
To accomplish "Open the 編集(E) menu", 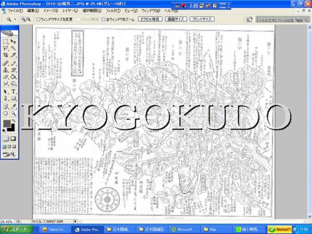I will click(33, 11).
